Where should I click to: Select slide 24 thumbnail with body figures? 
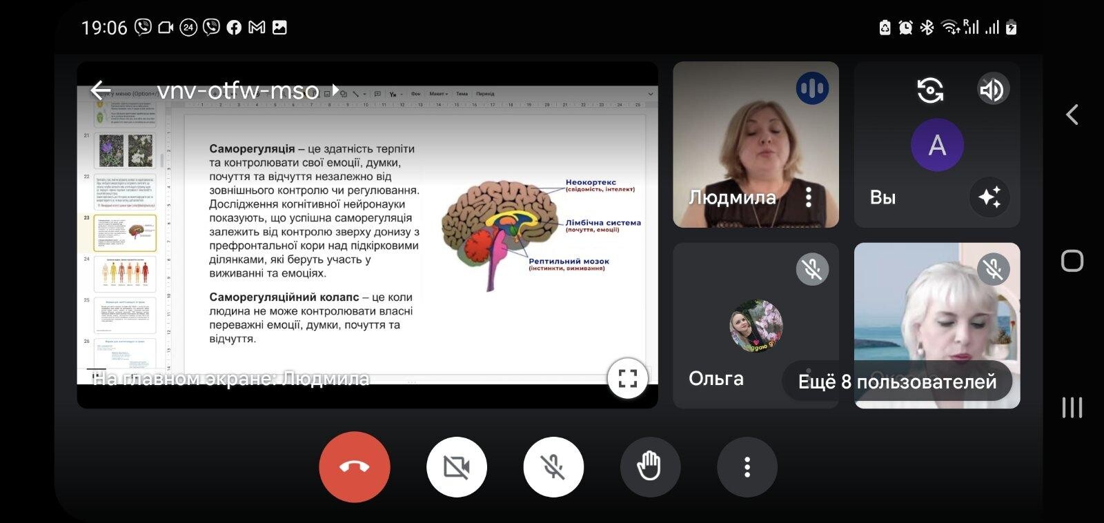(125, 274)
